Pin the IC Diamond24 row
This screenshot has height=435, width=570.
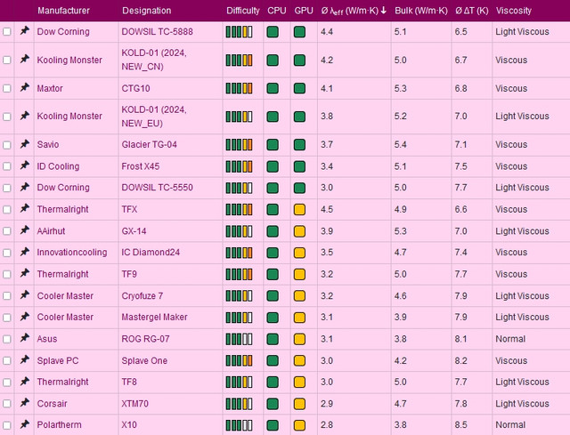coord(24,252)
